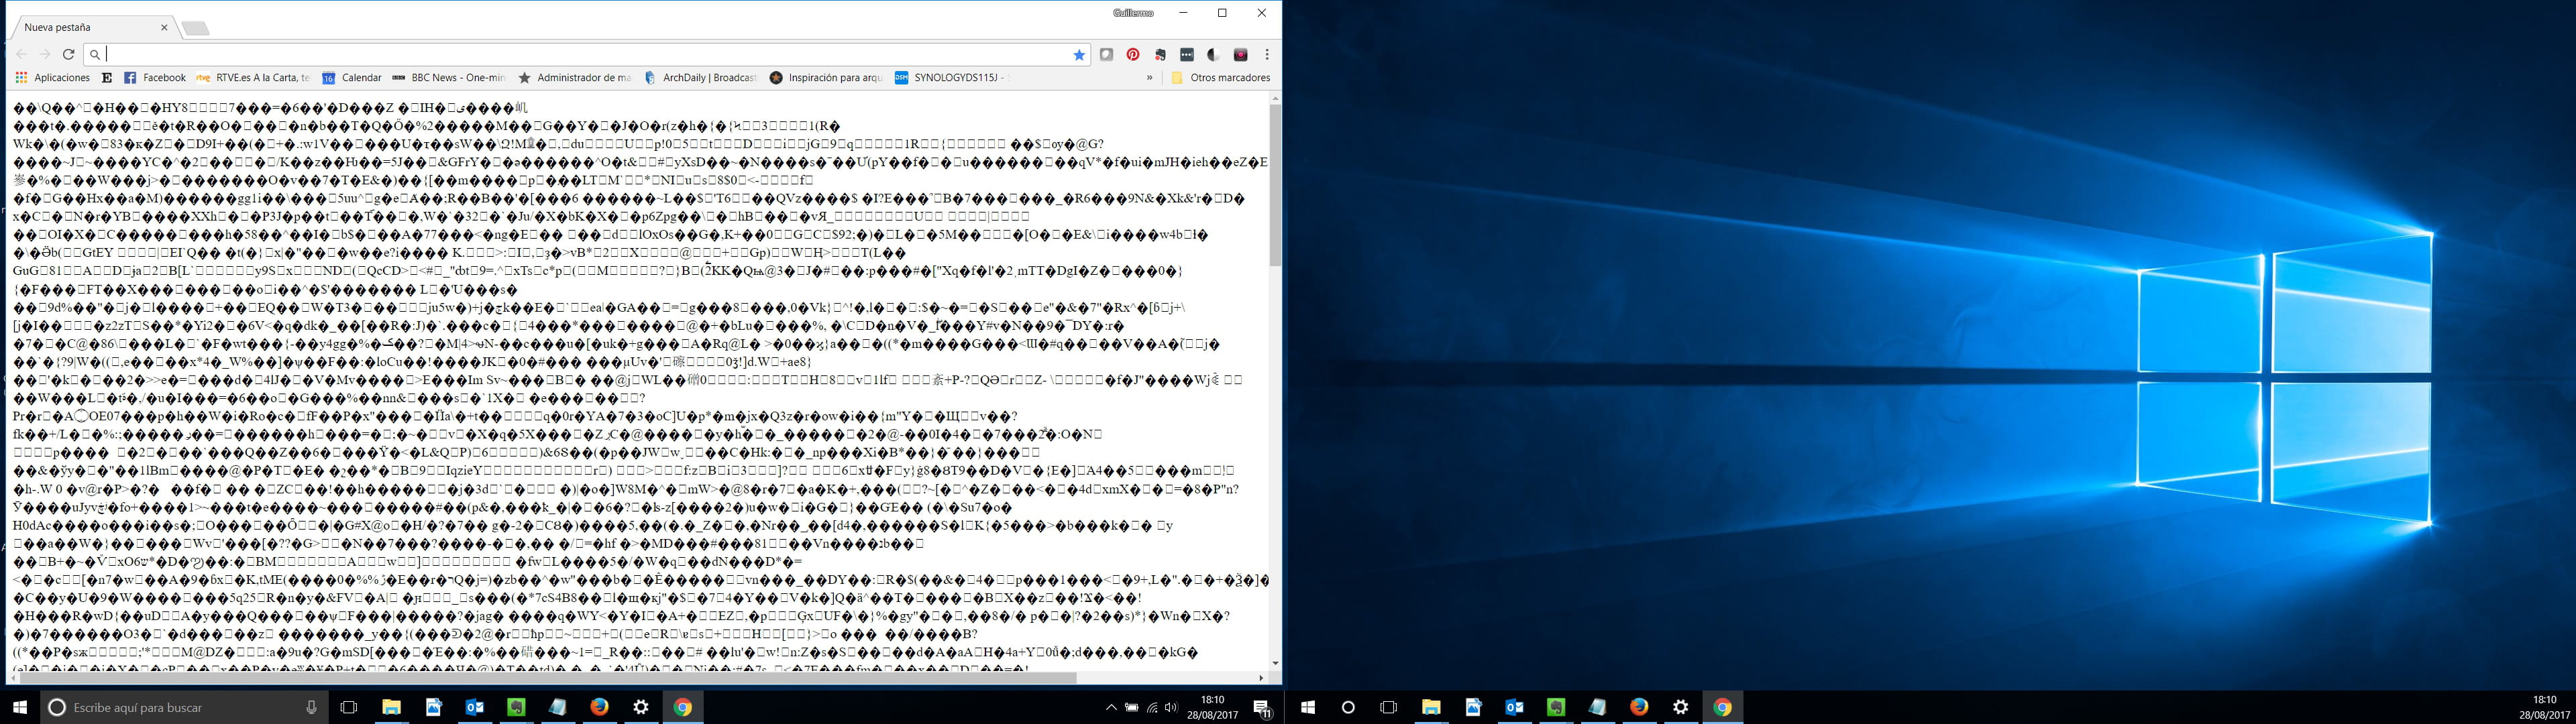Open Evernote from the left taskbar
Image resolution: width=2576 pixels, height=724 pixels.
tap(516, 707)
